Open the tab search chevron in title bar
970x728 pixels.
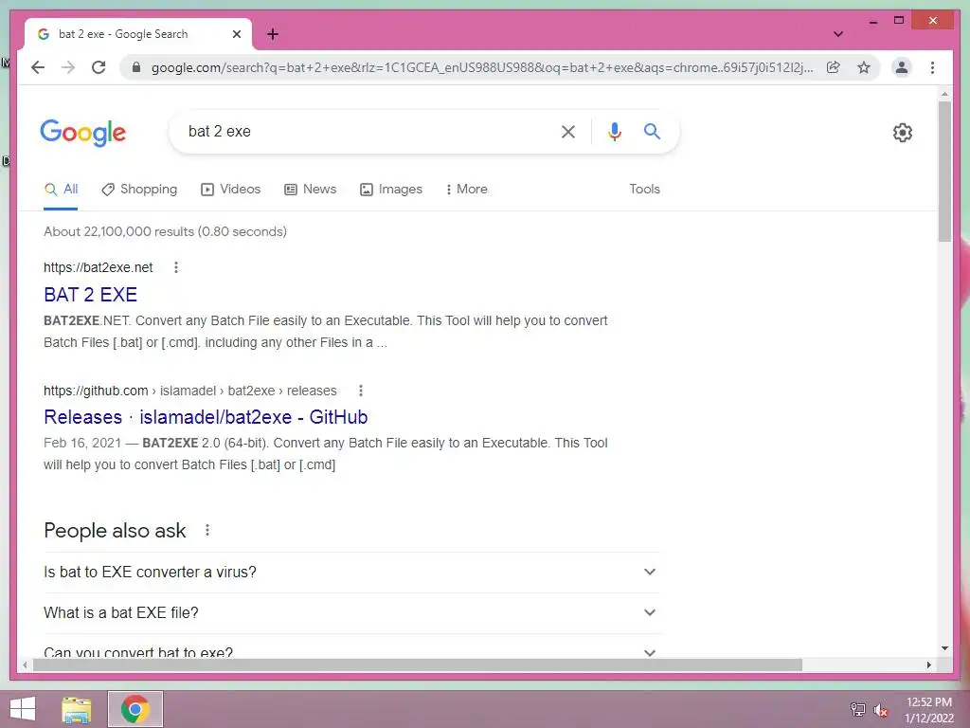point(837,34)
